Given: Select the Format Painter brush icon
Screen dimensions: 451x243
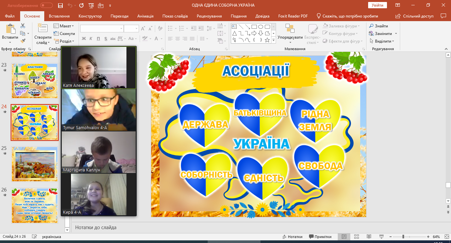Looking at the screenshot, I should 23,41.
